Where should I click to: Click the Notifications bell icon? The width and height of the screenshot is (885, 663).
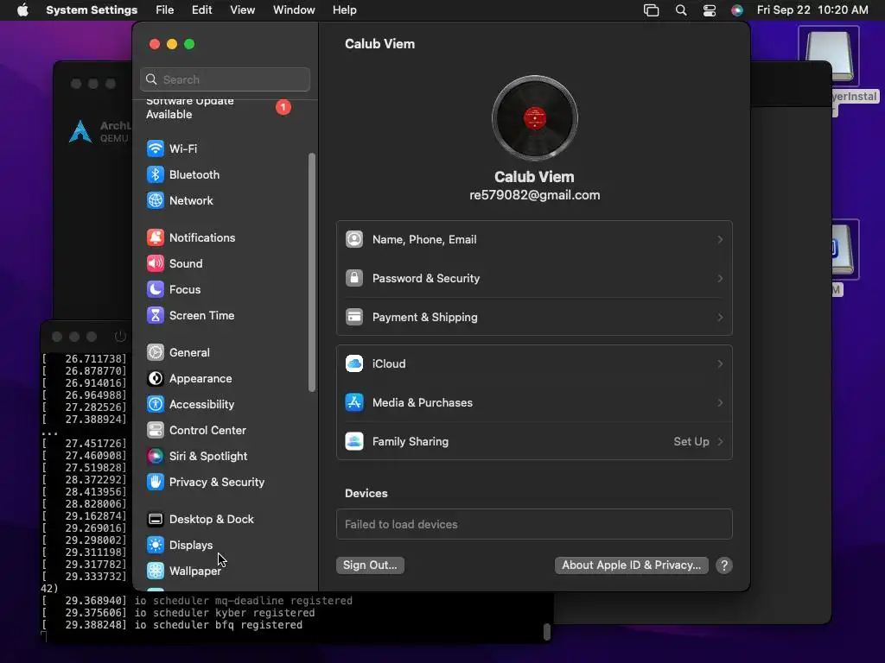click(x=156, y=238)
